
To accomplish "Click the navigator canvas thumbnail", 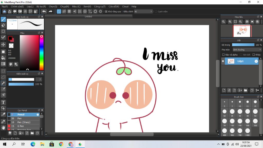I will click(242, 31).
